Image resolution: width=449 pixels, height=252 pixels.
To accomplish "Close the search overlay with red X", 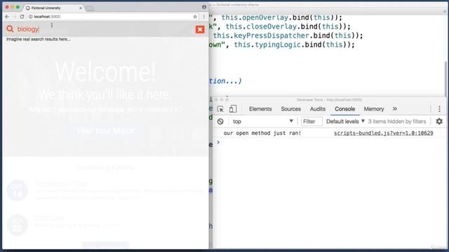I will (x=200, y=29).
